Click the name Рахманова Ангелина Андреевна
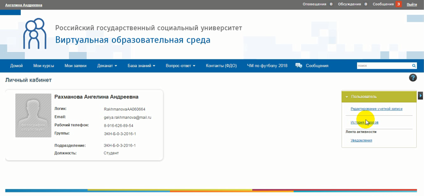The height and width of the screenshot is (196, 424). coord(96,97)
